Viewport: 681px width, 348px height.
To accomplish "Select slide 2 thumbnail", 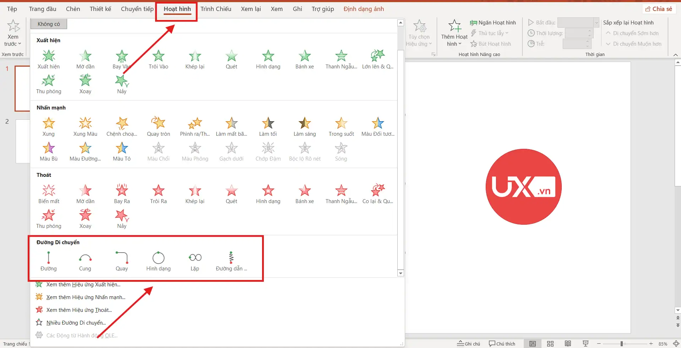I will 23,141.
